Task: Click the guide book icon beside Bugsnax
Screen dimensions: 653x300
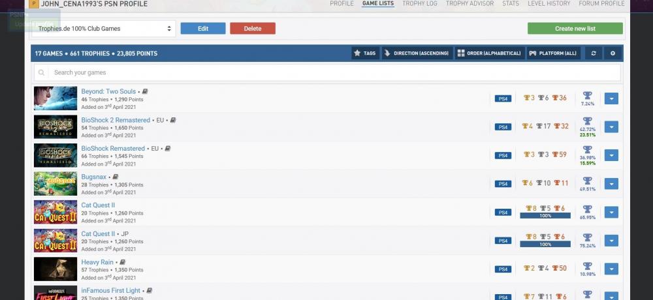Action: coord(116,177)
